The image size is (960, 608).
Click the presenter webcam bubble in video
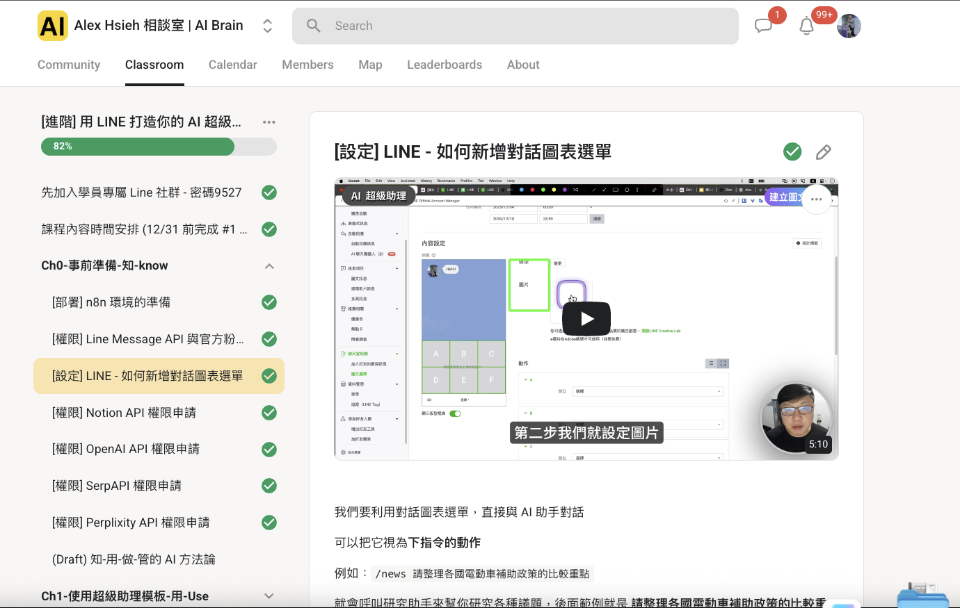[796, 418]
